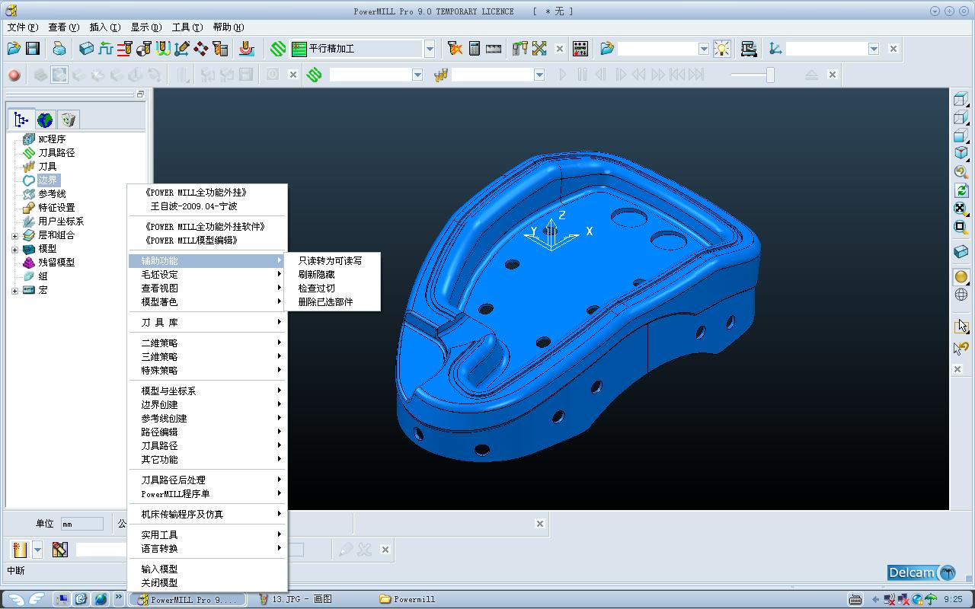Open the 帮助 menu
Screen dimensions: 975x609
tap(229, 27)
